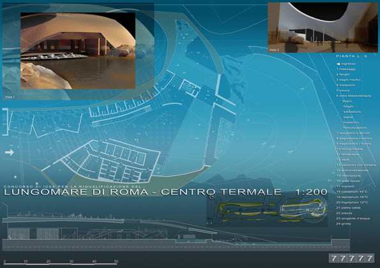Select legend entry '.18 calidarium 45°C'
The height and width of the screenshot is (268, 380).
point(352,191)
